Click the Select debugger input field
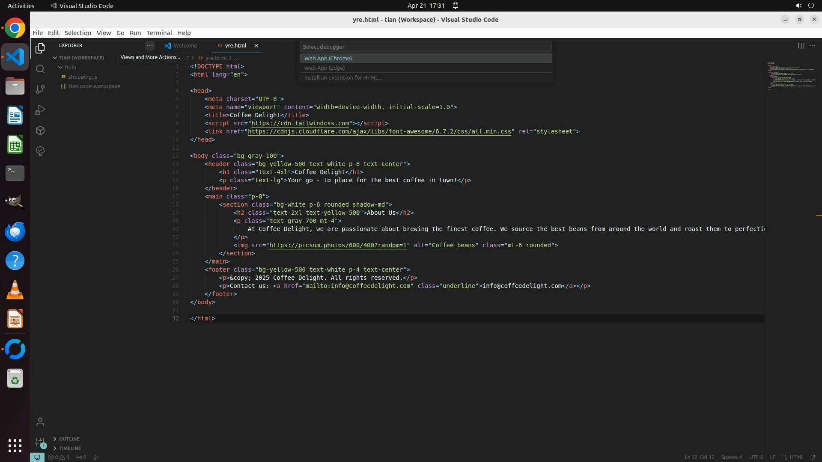 [x=425, y=47]
